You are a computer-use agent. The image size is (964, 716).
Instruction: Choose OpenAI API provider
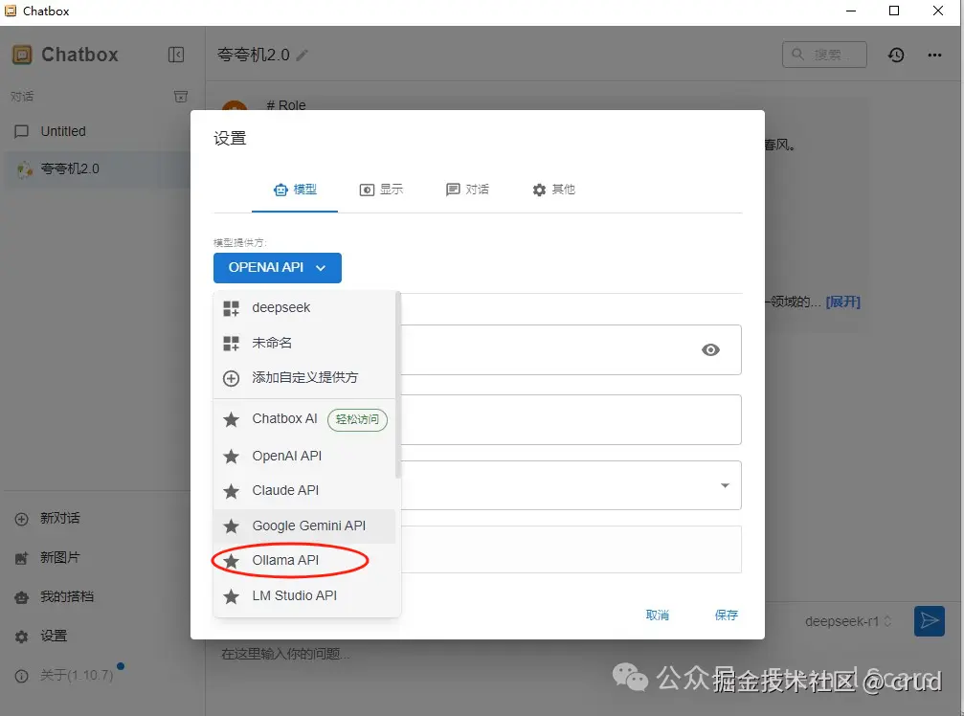click(304, 456)
